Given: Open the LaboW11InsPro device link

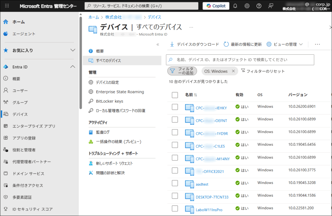Looking at the screenshot, I should coord(209,210).
